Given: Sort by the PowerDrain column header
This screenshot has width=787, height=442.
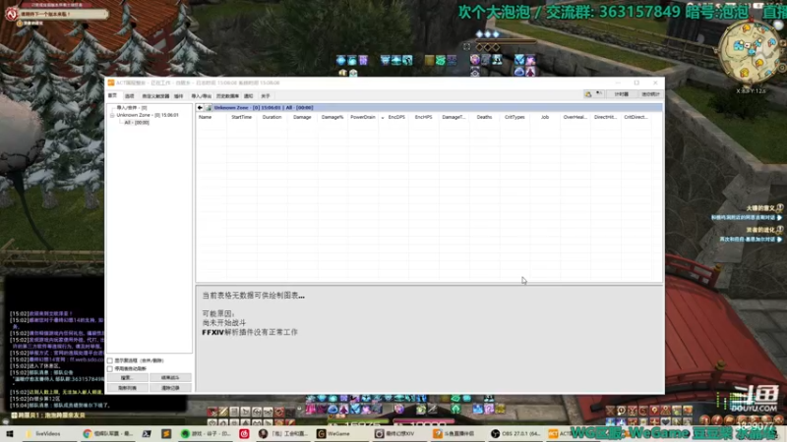Looking at the screenshot, I should tap(363, 117).
